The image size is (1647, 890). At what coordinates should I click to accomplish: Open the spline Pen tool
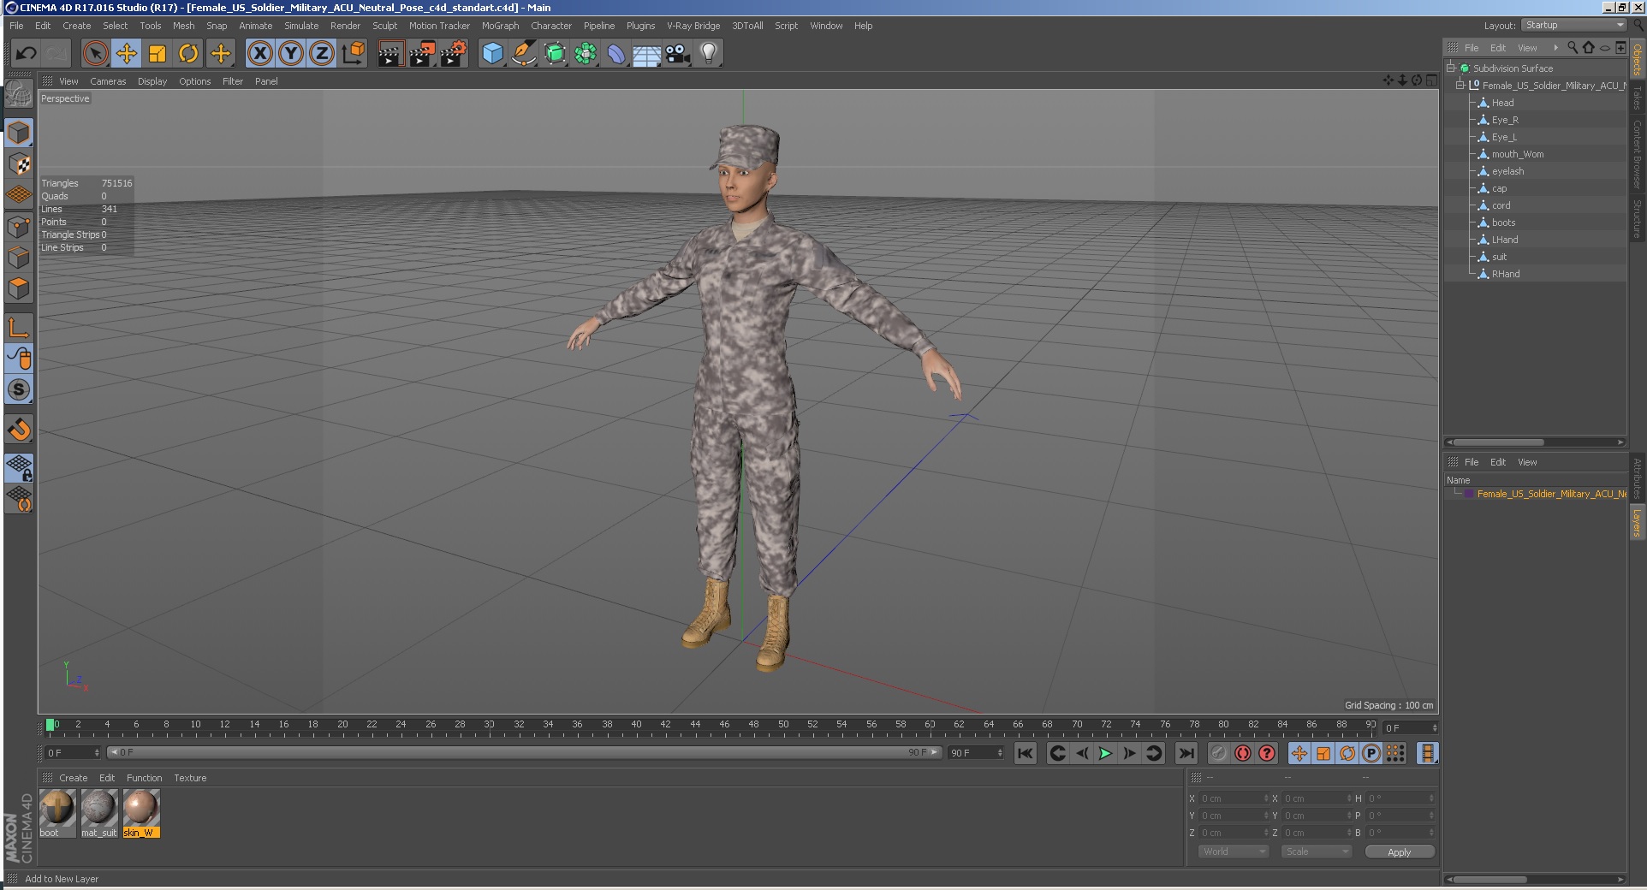(x=524, y=54)
